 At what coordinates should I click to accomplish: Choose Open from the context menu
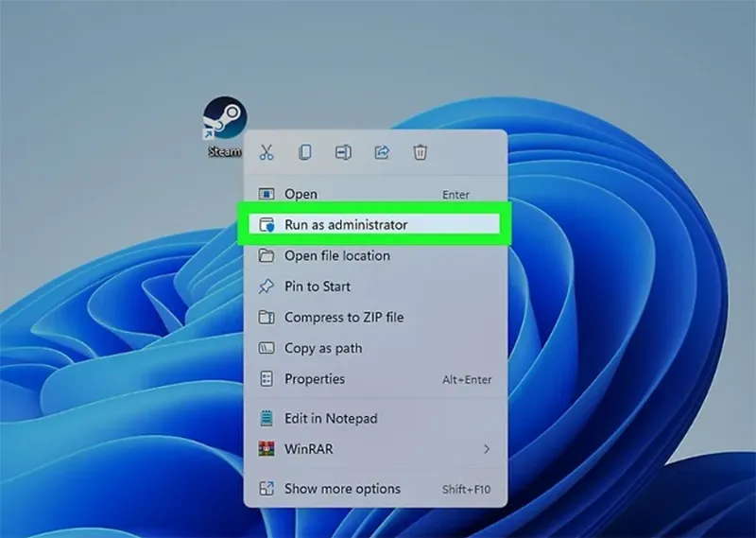[375, 194]
